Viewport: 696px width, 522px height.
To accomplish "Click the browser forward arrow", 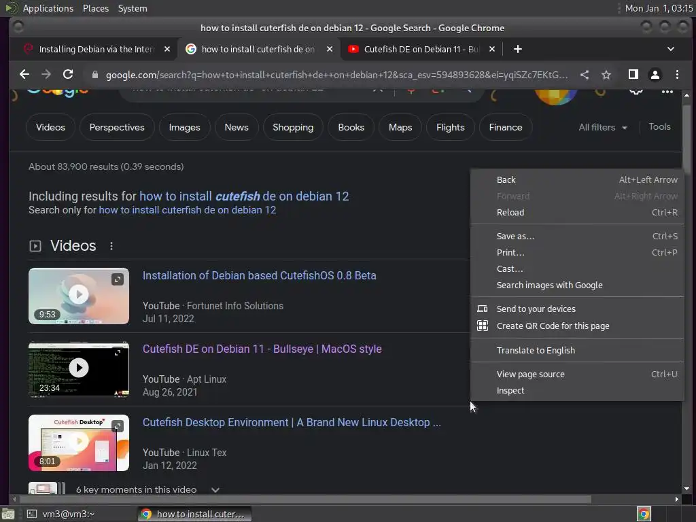I will (x=46, y=75).
